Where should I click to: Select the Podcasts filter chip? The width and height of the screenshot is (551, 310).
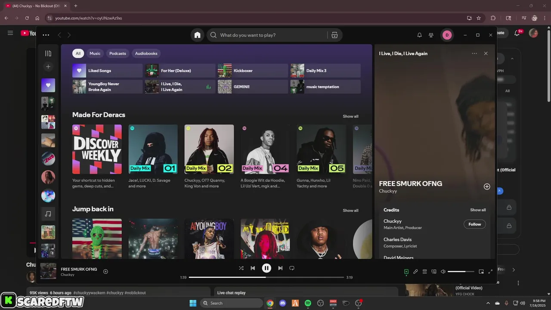point(118,53)
